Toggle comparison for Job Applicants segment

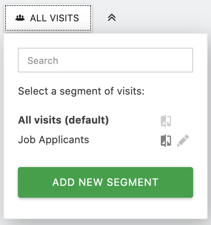click(x=166, y=141)
